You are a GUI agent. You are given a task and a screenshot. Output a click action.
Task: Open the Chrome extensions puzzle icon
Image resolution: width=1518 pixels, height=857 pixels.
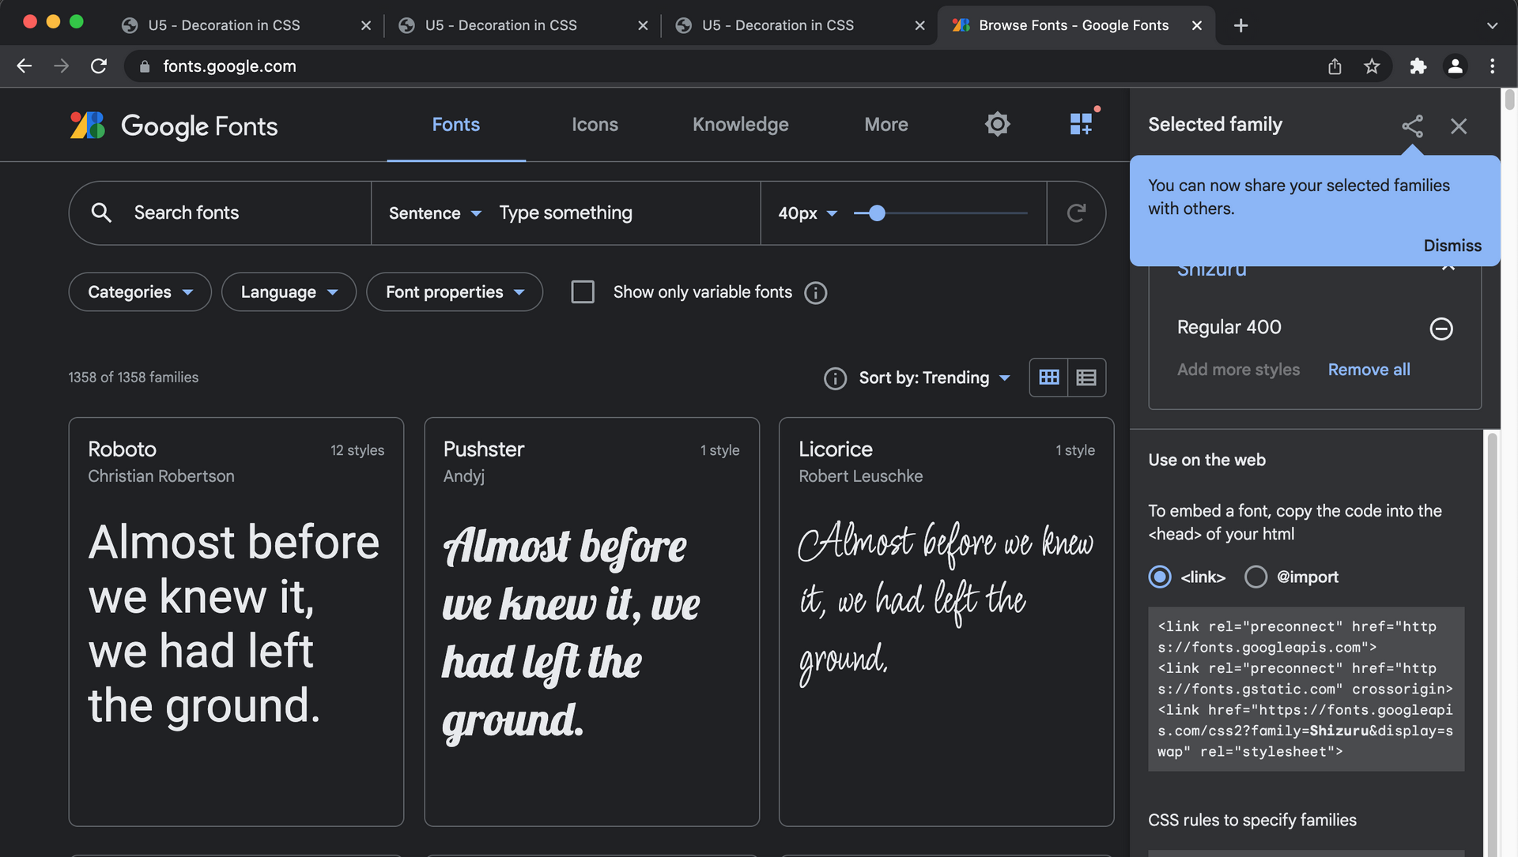pos(1418,66)
